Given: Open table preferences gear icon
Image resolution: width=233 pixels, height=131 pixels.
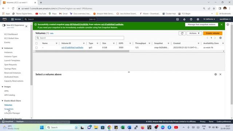Looking at the screenshot, I should (221, 38).
